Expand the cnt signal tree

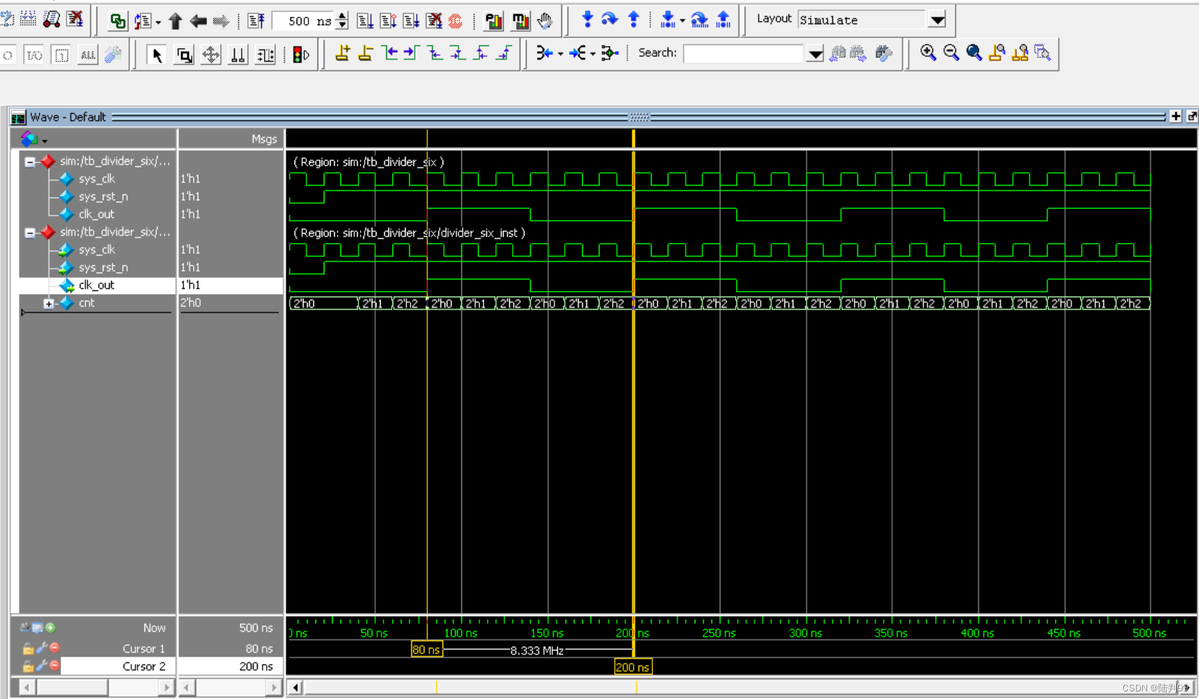coord(47,304)
